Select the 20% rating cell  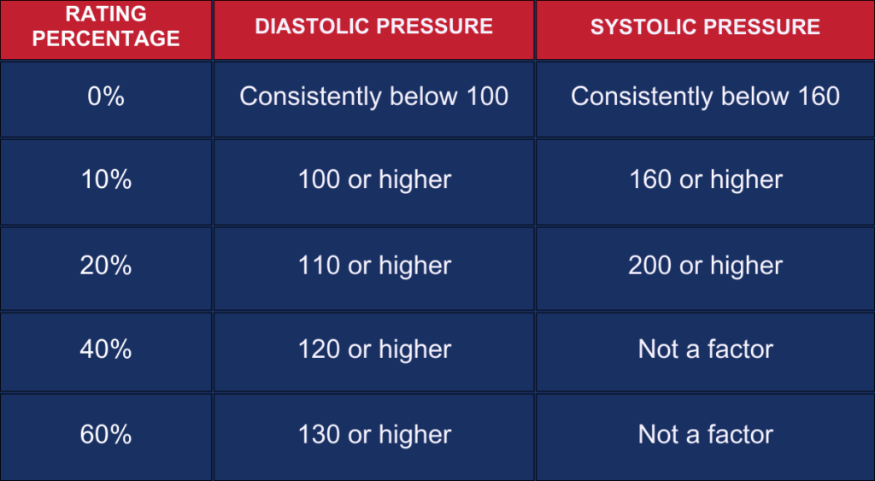106,266
